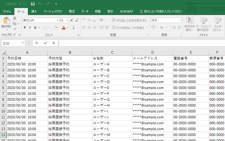The height and width of the screenshot is (141, 225).
Task: Click the 貼り付け paste button
Action: 6,23
